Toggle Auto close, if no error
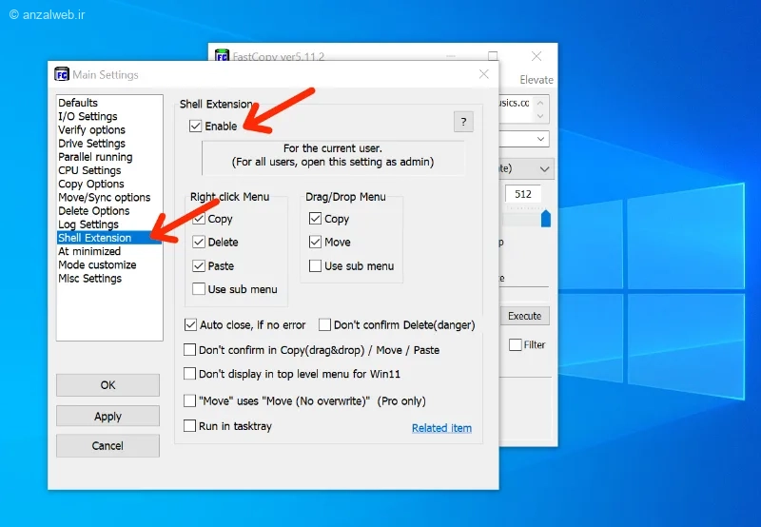 [x=190, y=324]
